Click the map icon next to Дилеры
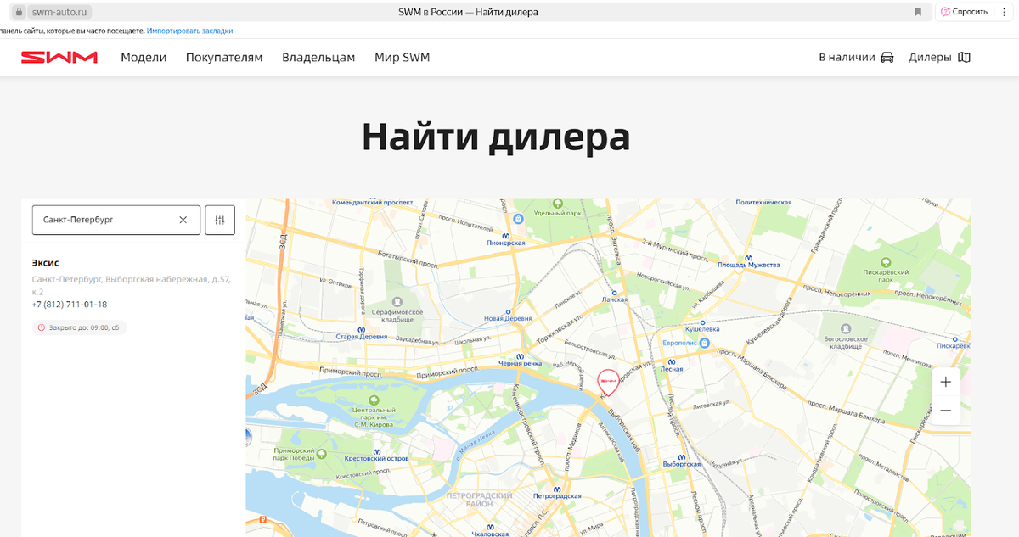 click(964, 58)
